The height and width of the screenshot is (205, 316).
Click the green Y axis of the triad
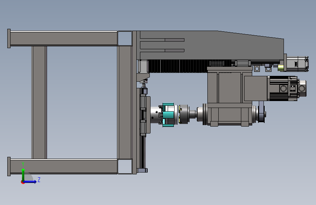pos(23,175)
